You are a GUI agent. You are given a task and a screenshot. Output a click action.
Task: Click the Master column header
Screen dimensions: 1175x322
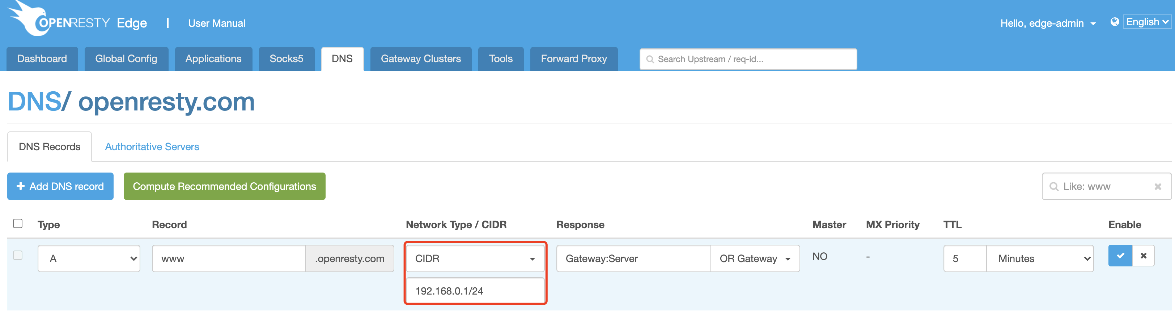pyautogui.click(x=829, y=225)
